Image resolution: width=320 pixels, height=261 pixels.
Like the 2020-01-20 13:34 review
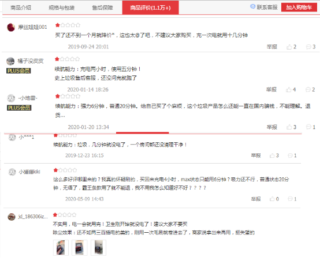[x=291, y=127]
